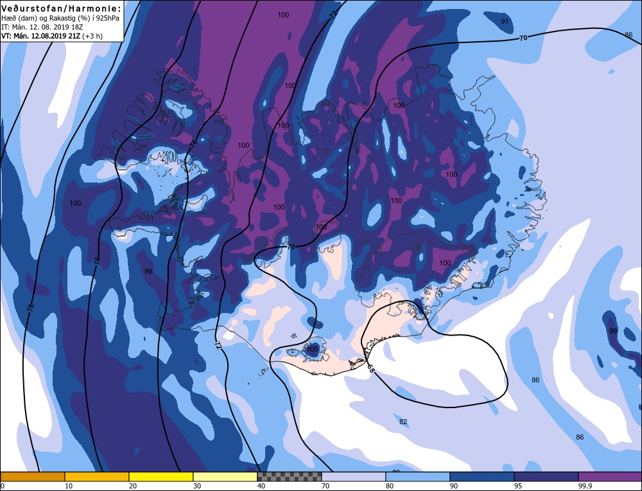Click the '78' contour label
642x491 pixels.
pos(31,308)
